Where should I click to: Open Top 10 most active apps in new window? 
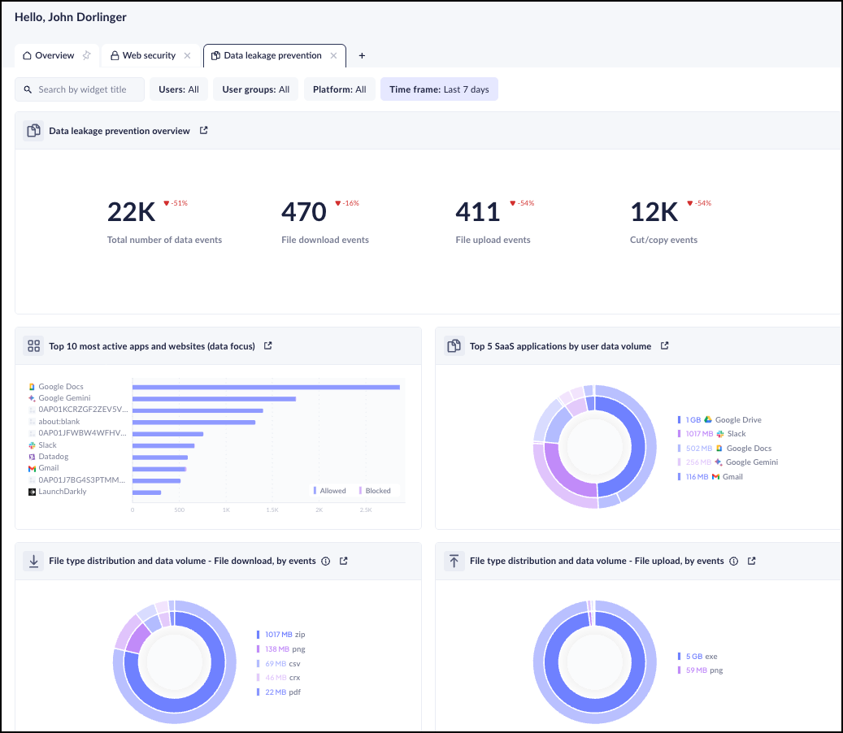pos(268,345)
